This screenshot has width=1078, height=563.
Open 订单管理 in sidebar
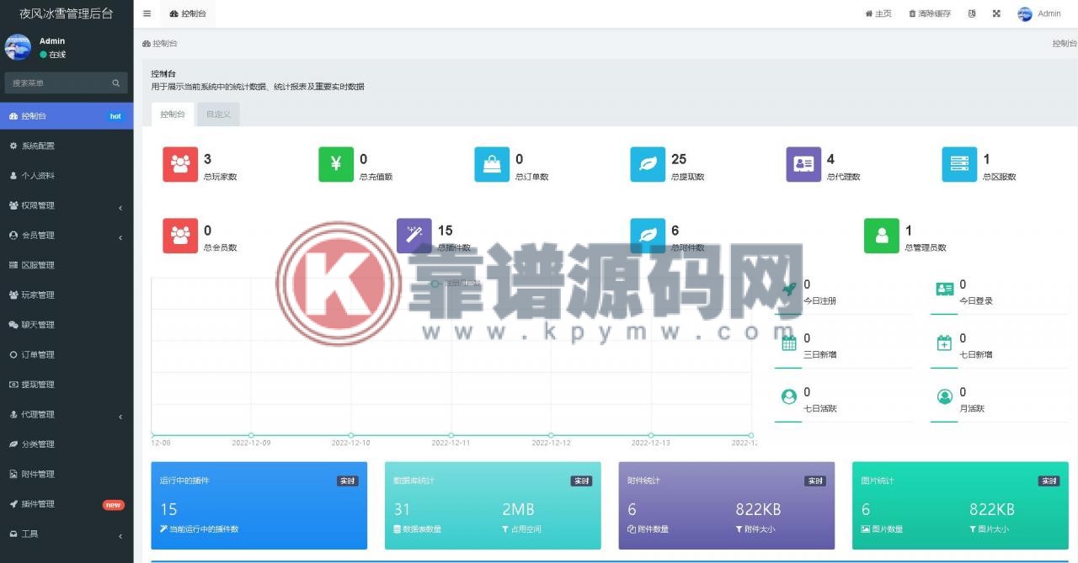[x=67, y=354]
